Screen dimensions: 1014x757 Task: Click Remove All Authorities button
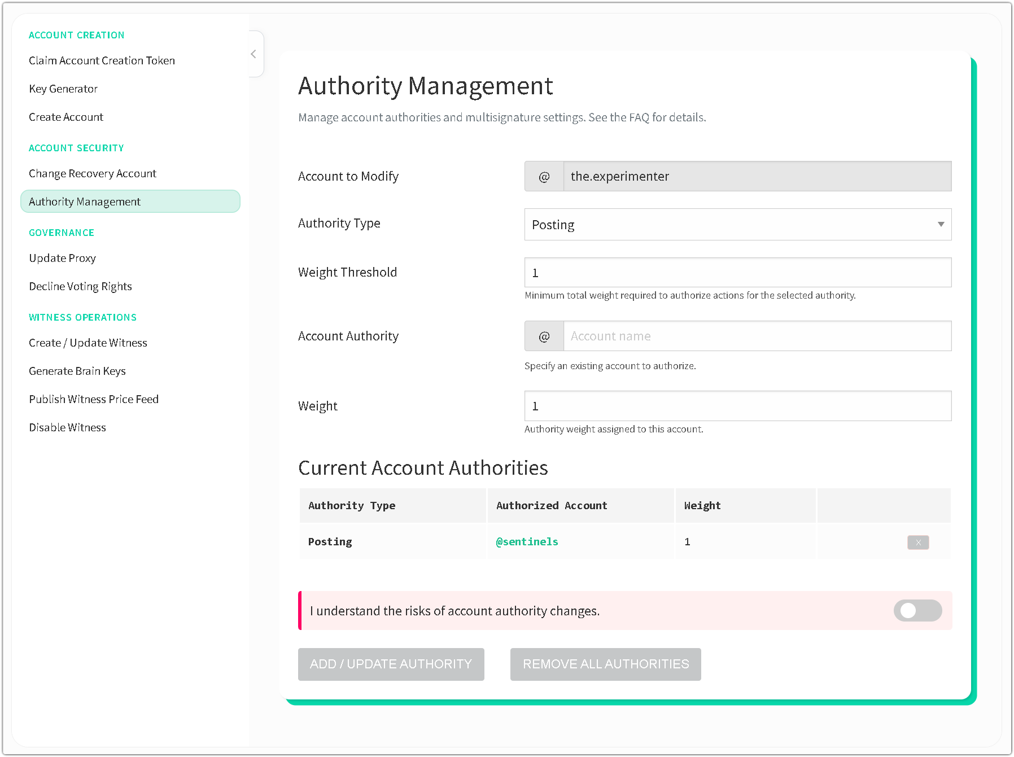606,664
